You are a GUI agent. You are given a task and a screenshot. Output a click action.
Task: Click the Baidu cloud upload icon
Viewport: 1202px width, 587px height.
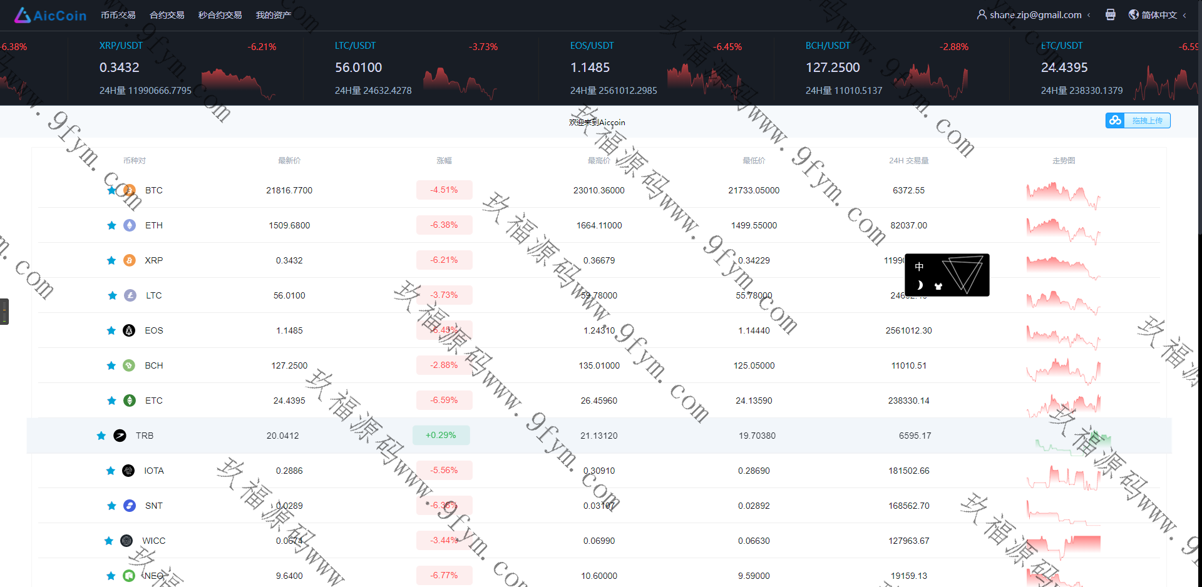click(1115, 121)
